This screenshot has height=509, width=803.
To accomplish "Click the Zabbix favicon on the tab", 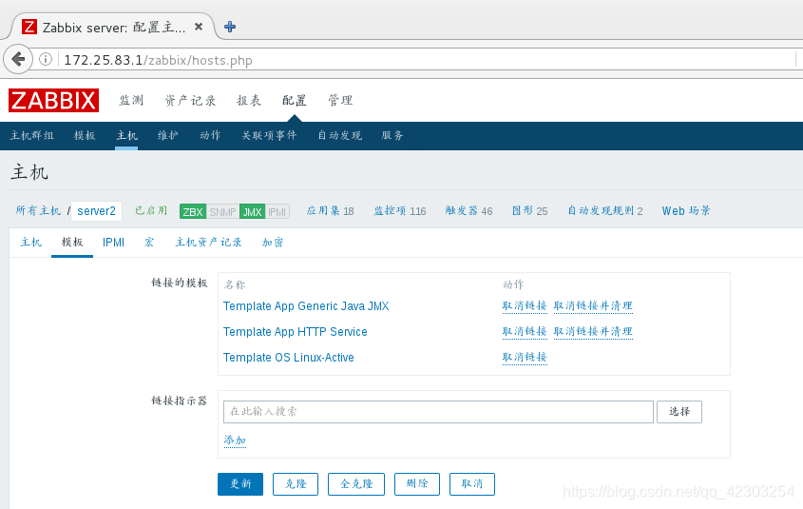I will [29, 27].
